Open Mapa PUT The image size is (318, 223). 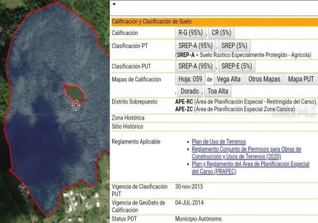pos(301,79)
